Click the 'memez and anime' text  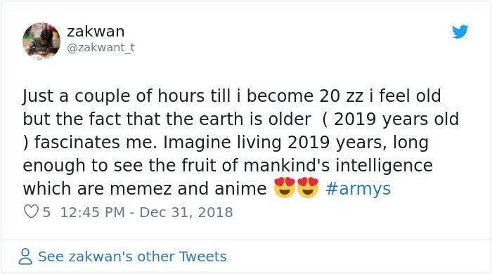[x=188, y=189]
